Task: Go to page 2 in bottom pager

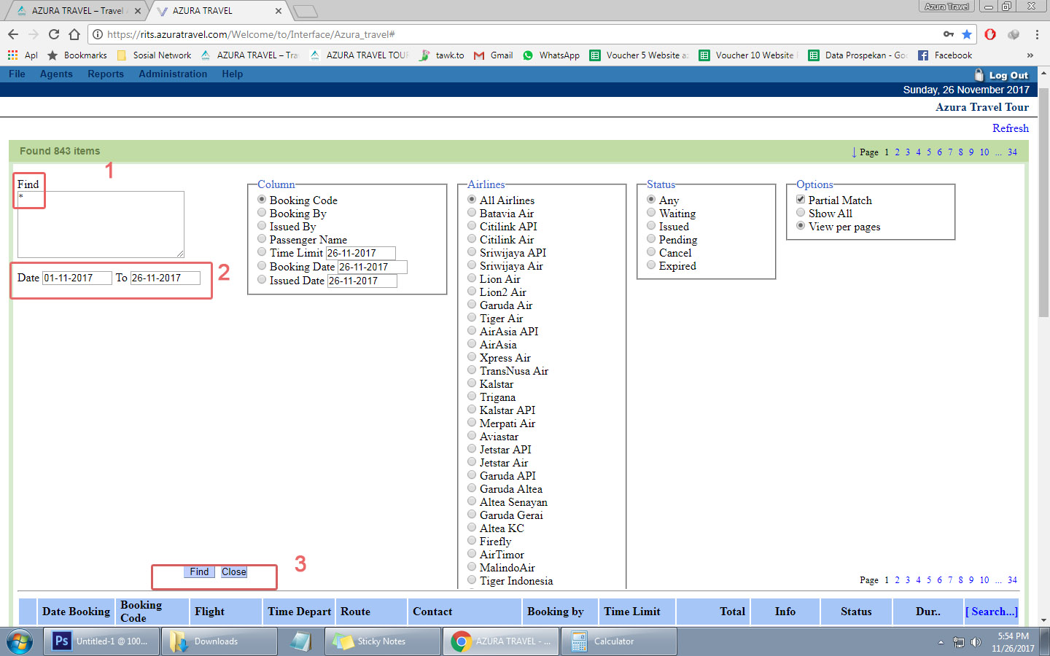Action: click(898, 580)
